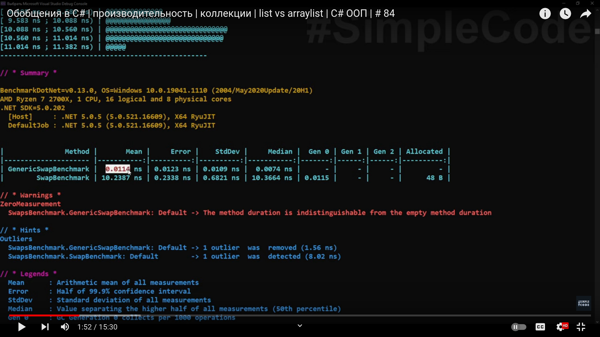The width and height of the screenshot is (600, 337).
Task: Mute the video volume
Action: point(65,327)
